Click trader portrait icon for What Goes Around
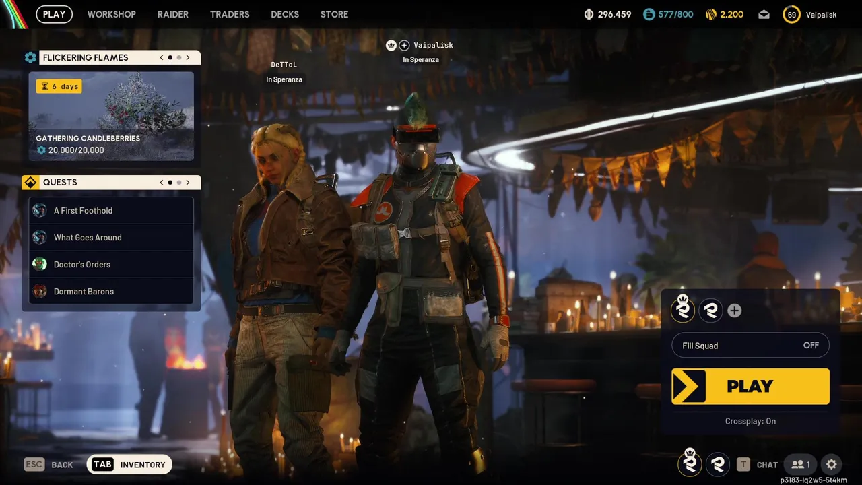This screenshot has height=485, width=862. [x=40, y=237]
